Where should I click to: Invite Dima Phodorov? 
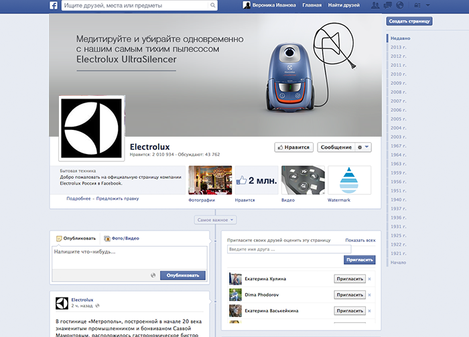click(x=350, y=295)
